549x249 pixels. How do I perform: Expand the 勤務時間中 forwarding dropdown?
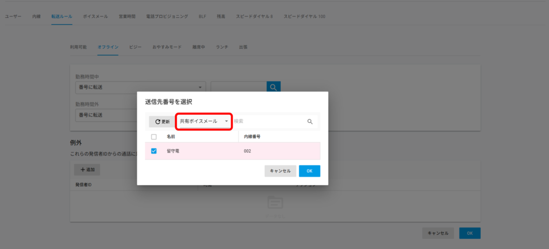pyautogui.click(x=140, y=87)
